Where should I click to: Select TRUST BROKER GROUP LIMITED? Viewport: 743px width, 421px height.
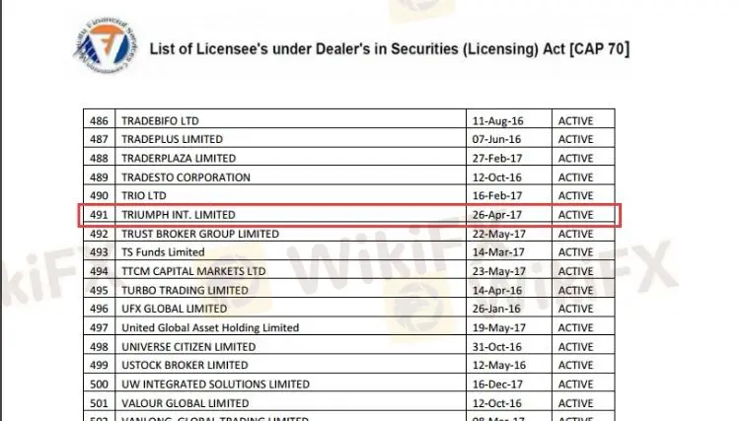[199, 234]
